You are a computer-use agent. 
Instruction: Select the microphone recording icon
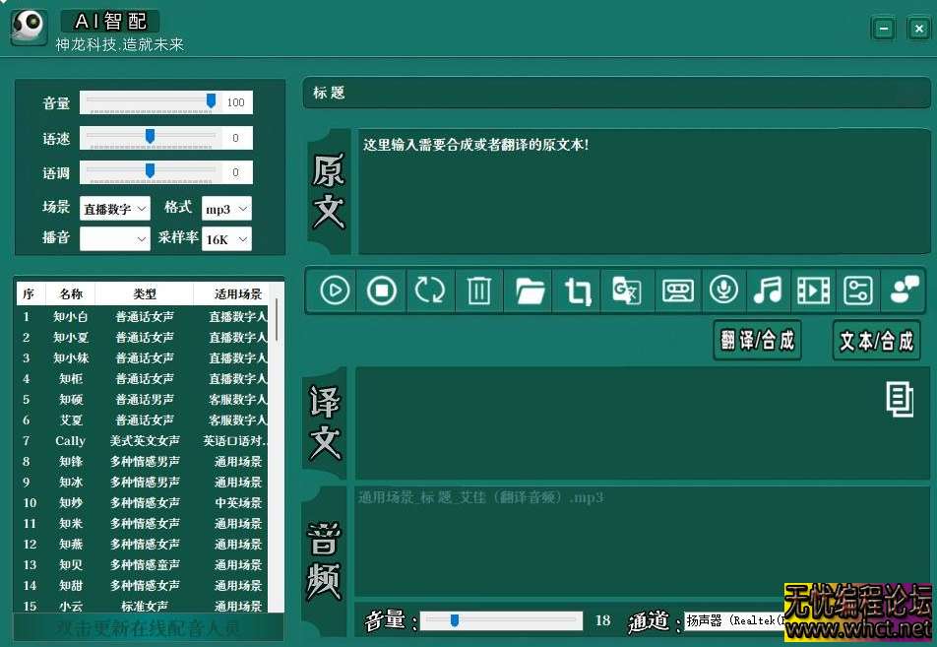click(x=724, y=291)
